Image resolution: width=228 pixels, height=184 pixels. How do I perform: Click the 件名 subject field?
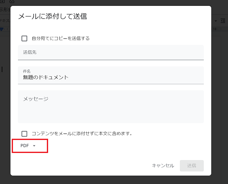(111, 75)
